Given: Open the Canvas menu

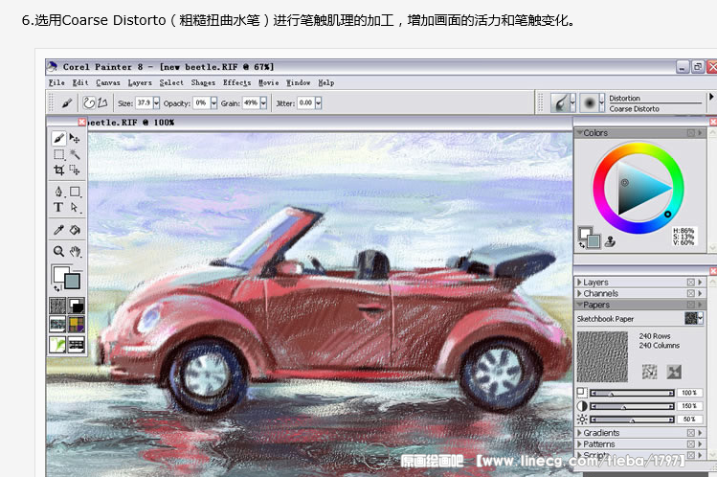Looking at the screenshot, I should pos(108,82).
